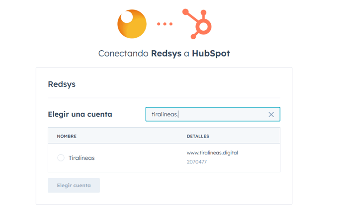Click the account ID 2070477

click(x=197, y=162)
